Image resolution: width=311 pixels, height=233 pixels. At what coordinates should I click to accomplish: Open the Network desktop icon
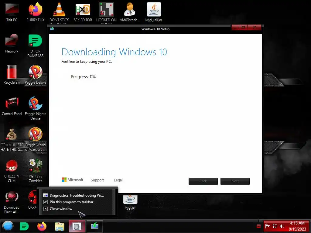coord(12,44)
